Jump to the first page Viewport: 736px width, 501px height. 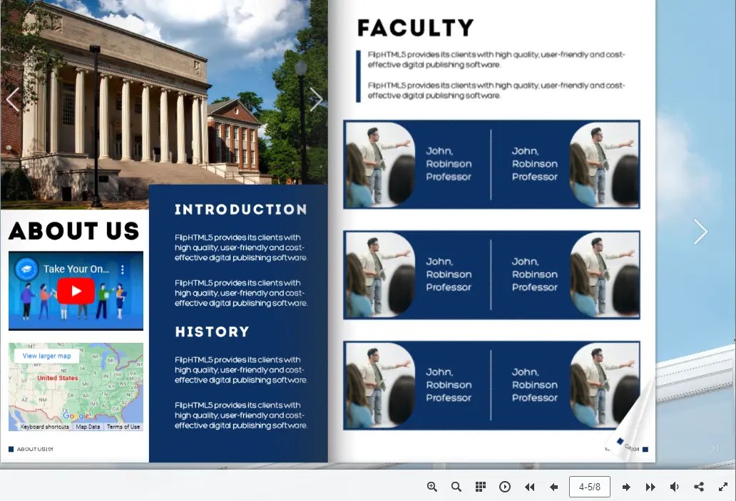point(529,487)
